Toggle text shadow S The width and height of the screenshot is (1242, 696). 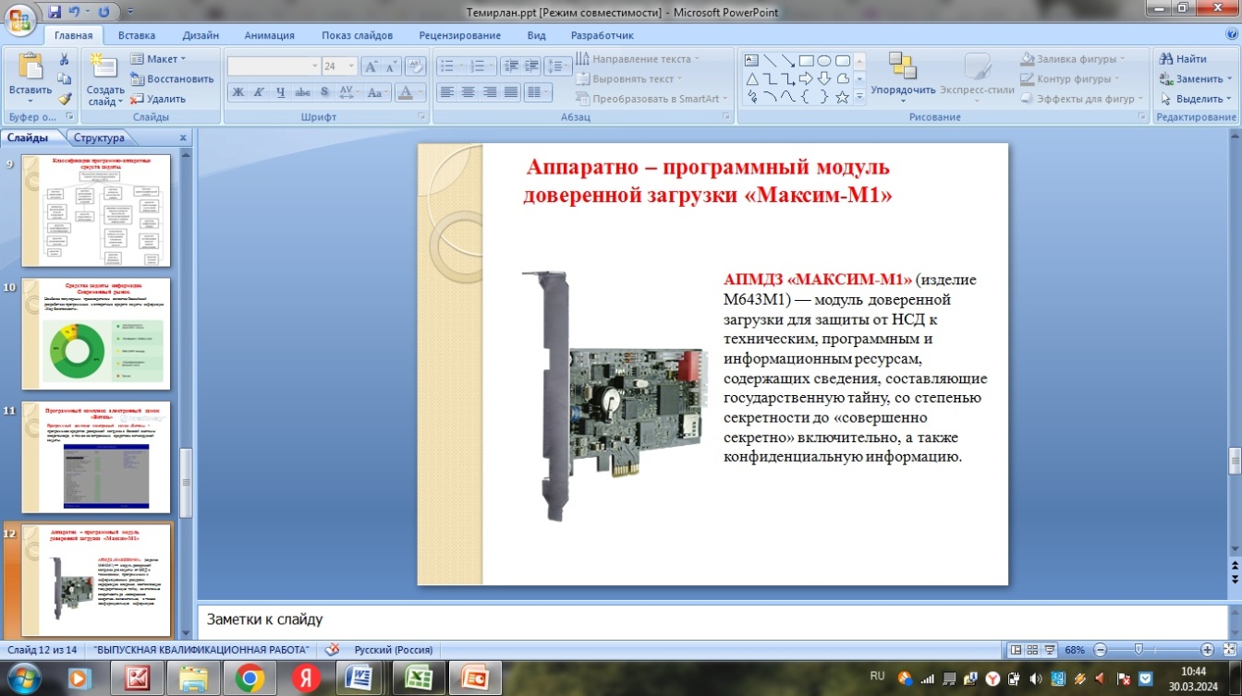(x=324, y=92)
